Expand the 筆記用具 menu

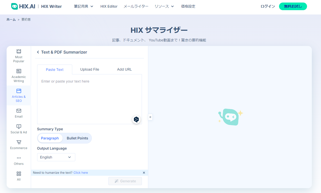tap(84, 6)
